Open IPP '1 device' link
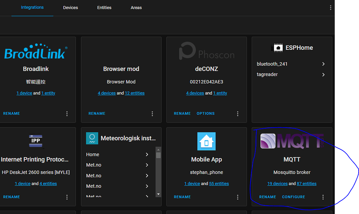This screenshot has width=359, height=214. tap(23, 184)
